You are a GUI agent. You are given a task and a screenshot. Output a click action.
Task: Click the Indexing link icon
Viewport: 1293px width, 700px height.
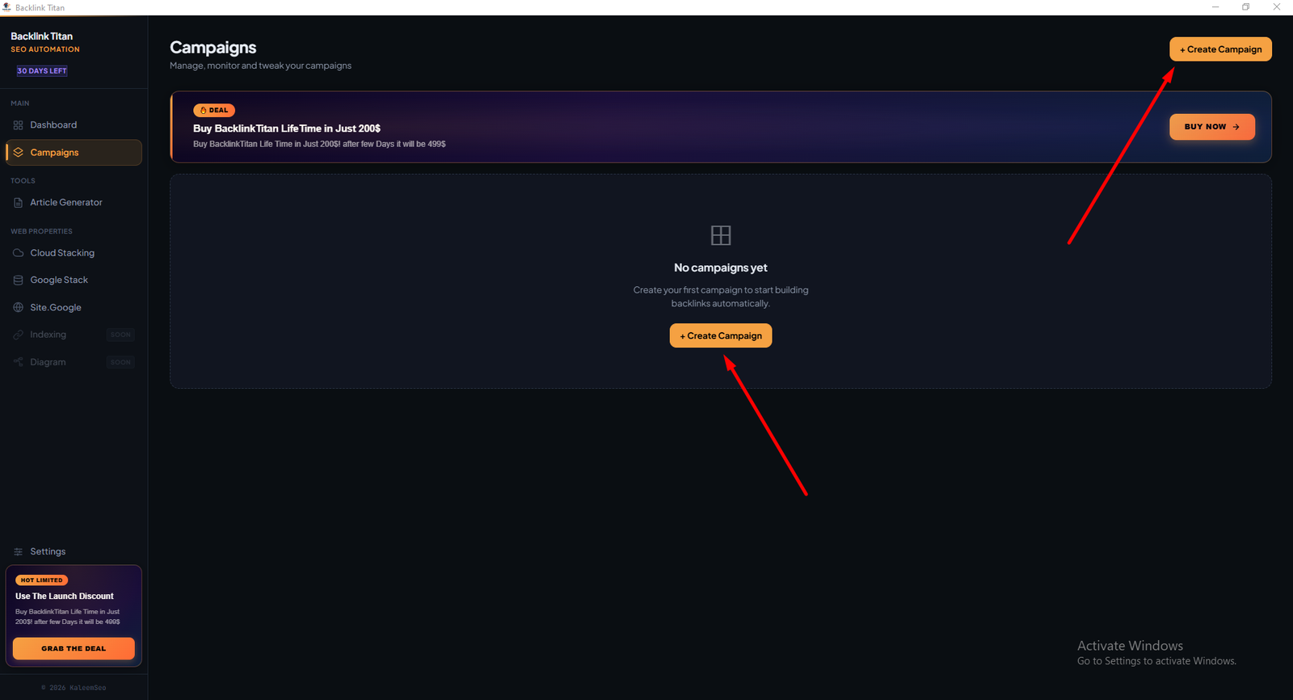pos(18,335)
